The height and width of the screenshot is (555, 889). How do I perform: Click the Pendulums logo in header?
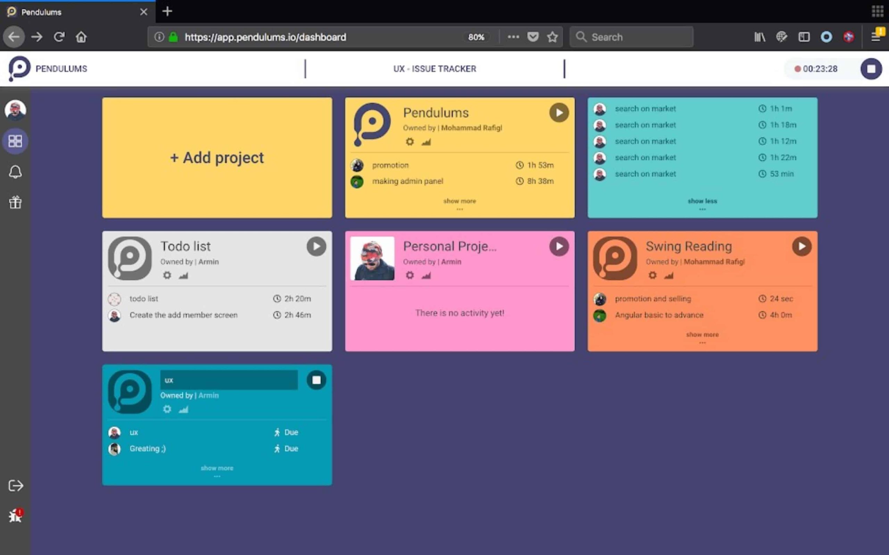pos(19,69)
